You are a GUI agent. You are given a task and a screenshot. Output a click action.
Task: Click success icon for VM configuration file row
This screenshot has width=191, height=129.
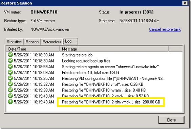[x=10, y=78]
